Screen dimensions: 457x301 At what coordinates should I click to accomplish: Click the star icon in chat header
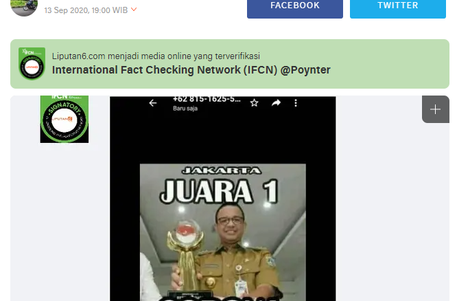pos(254,103)
